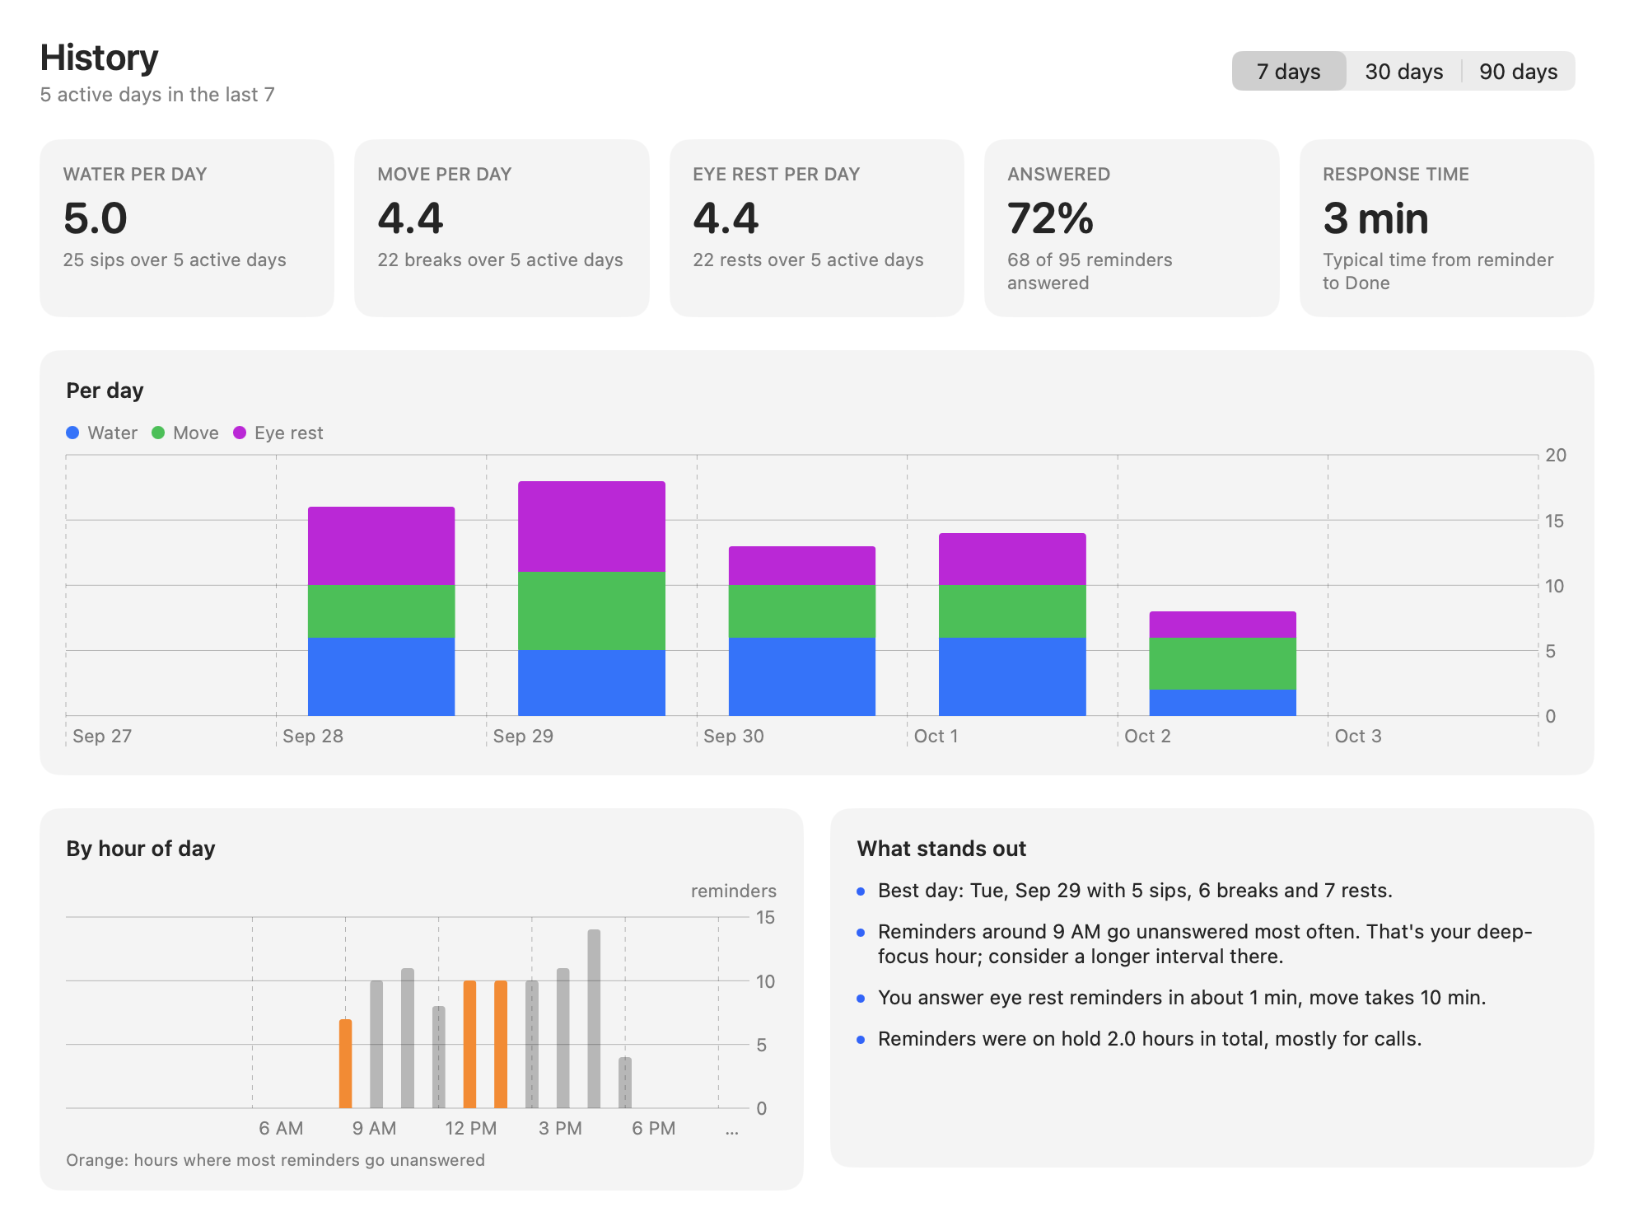Click the 'What stands out' heading
Image resolution: width=1634 pixels, height=1226 pixels.
tap(941, 848)
